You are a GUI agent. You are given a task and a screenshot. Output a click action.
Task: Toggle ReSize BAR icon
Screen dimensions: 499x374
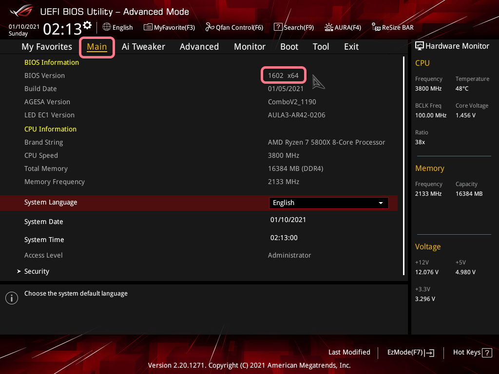coord(376,27)
